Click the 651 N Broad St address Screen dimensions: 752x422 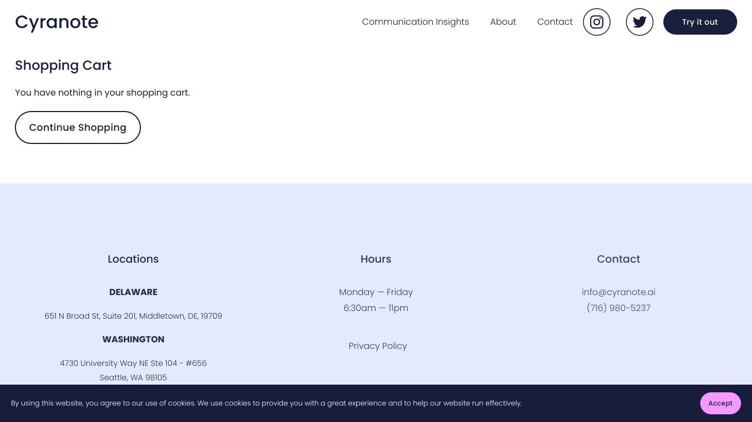tap(133, 316)
